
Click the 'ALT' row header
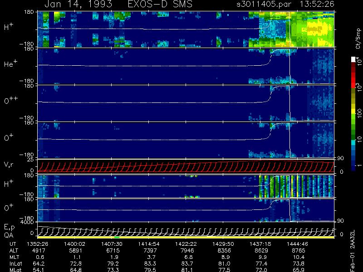point(14,251)
